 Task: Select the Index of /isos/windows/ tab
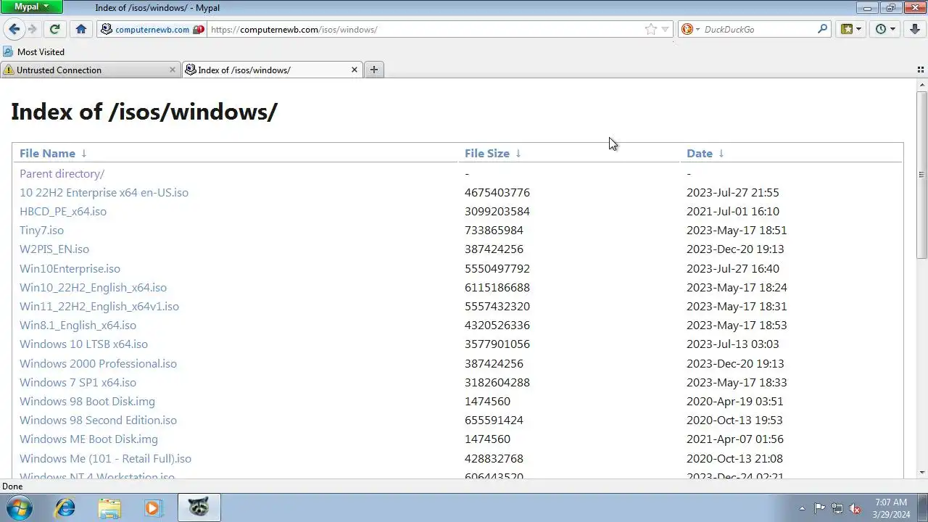tap(273, 70)
